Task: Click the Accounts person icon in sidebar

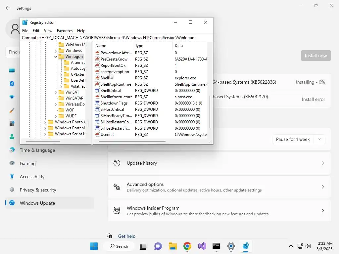Action: (12, 137)
